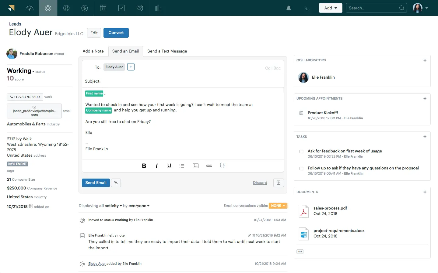The width and height of the screenshot is (438, 273).
Task: Click the notification bell
Action: point(288,8)
